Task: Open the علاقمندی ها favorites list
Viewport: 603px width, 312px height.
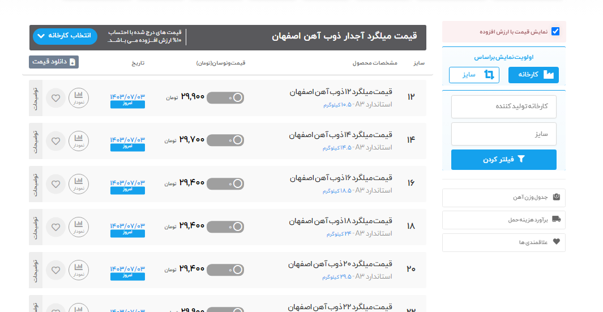Action: [503, 242]
